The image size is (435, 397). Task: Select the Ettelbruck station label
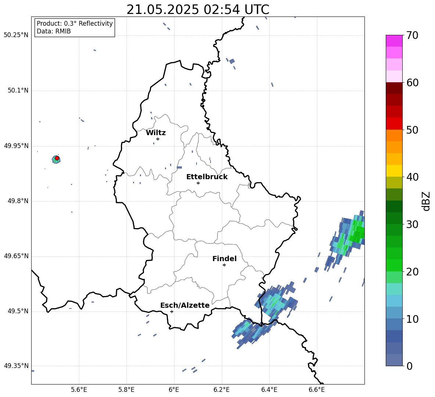click(207, 177)
